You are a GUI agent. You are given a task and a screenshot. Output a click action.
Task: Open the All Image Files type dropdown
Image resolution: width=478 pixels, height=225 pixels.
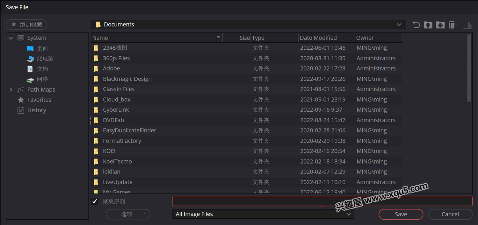tap(348, 214)
